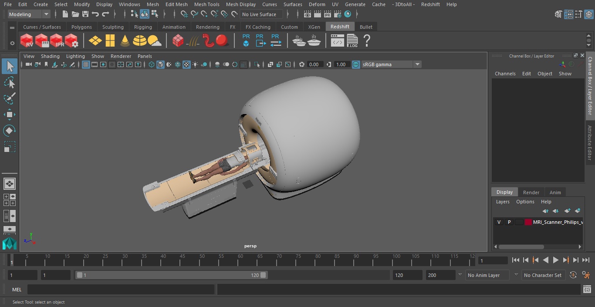Open Redshift RenderView from the RV icon

(x=27, y=41)
